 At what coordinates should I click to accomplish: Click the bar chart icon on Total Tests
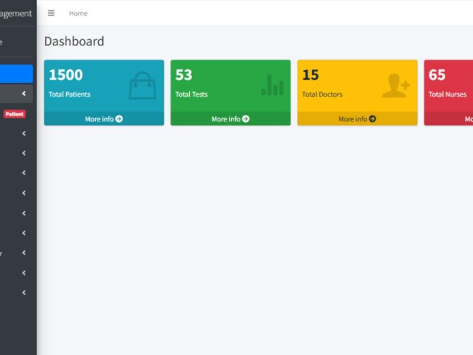tap(273, 85)
